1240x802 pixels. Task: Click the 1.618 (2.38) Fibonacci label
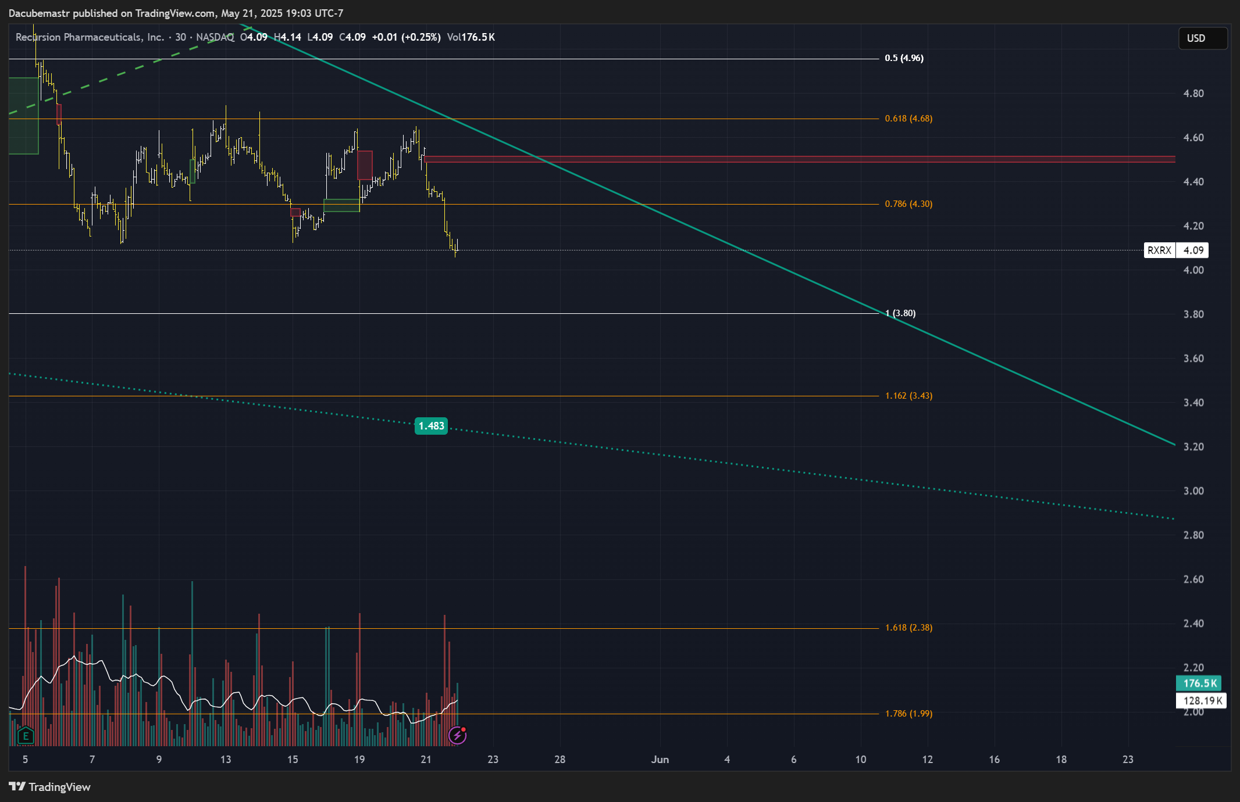click(908, 628)
